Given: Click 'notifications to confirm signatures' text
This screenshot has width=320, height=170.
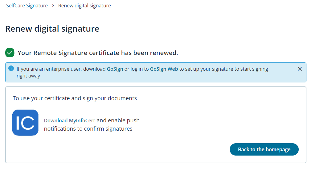Looking at the screenshot, I should pos(88,129).
